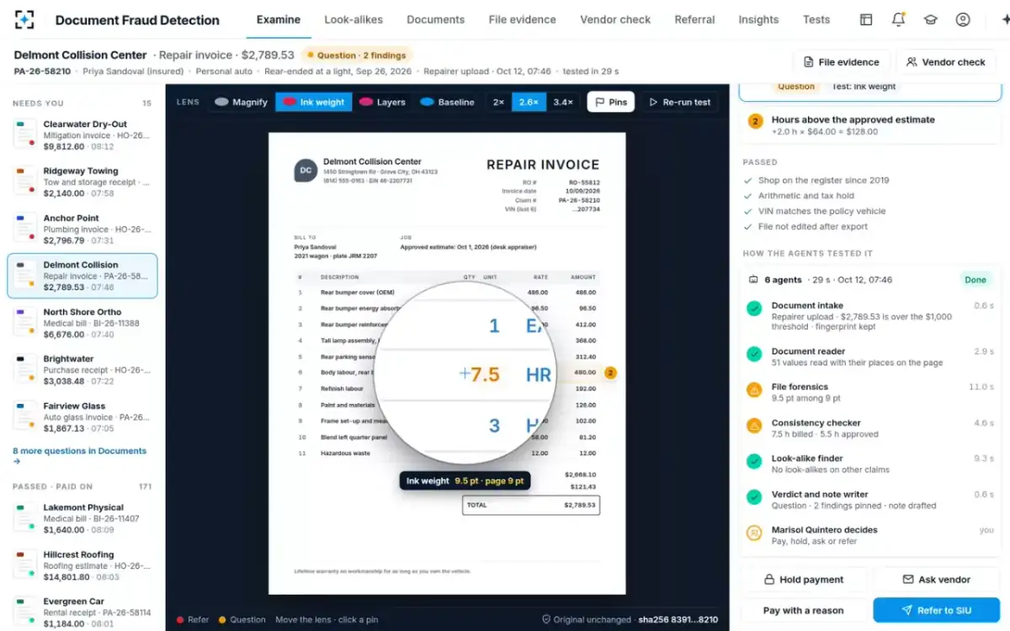The height and width of the screenshot is (631, 1010).
Task: Click the Brightwater receipt document icon
Action: click(24, 369)
